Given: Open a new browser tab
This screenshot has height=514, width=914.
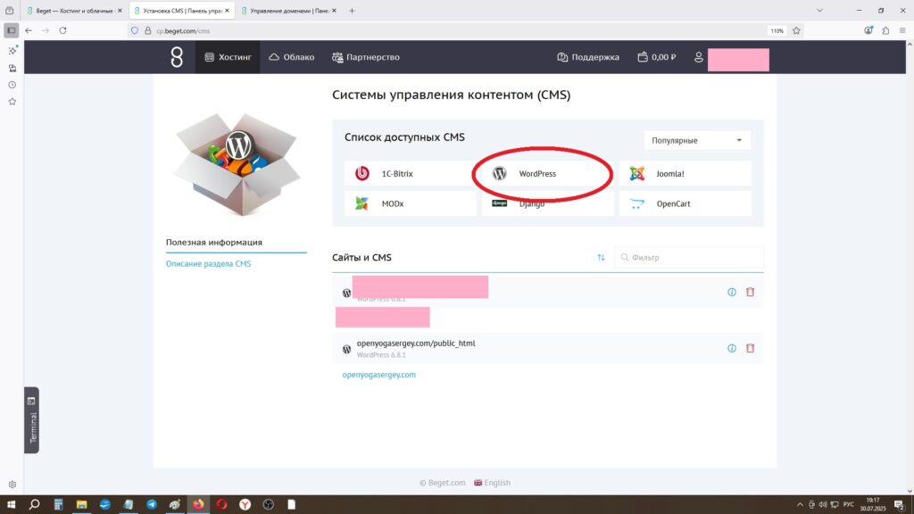Looking at the screenshot, I should [352, 11].
